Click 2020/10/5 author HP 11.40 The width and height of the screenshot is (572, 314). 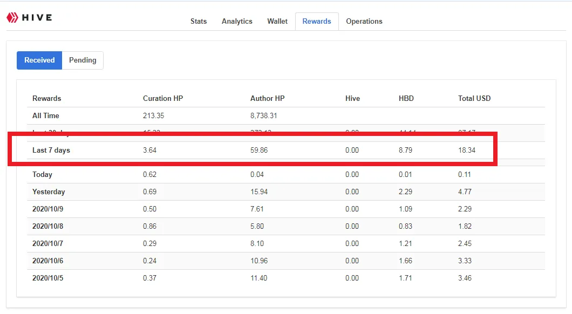[258, 278]
